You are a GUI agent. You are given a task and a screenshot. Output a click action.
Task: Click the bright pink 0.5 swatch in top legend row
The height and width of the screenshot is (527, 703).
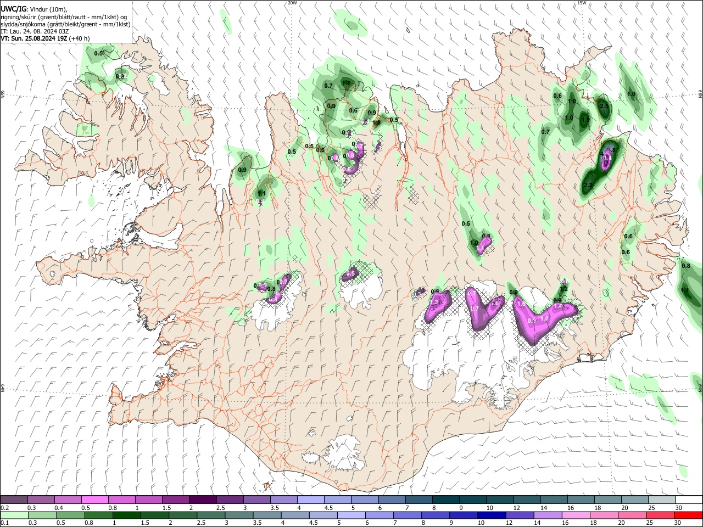[x=94, y=500]
